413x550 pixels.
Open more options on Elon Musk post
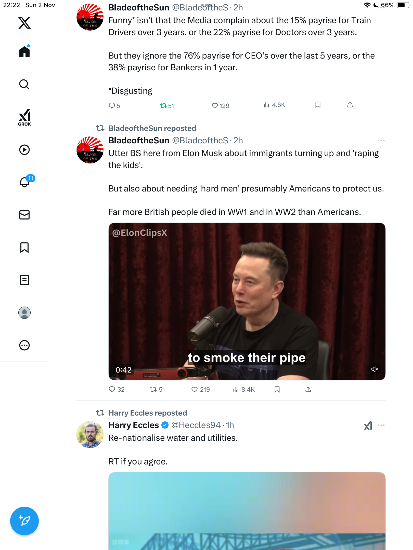point(381,141)
